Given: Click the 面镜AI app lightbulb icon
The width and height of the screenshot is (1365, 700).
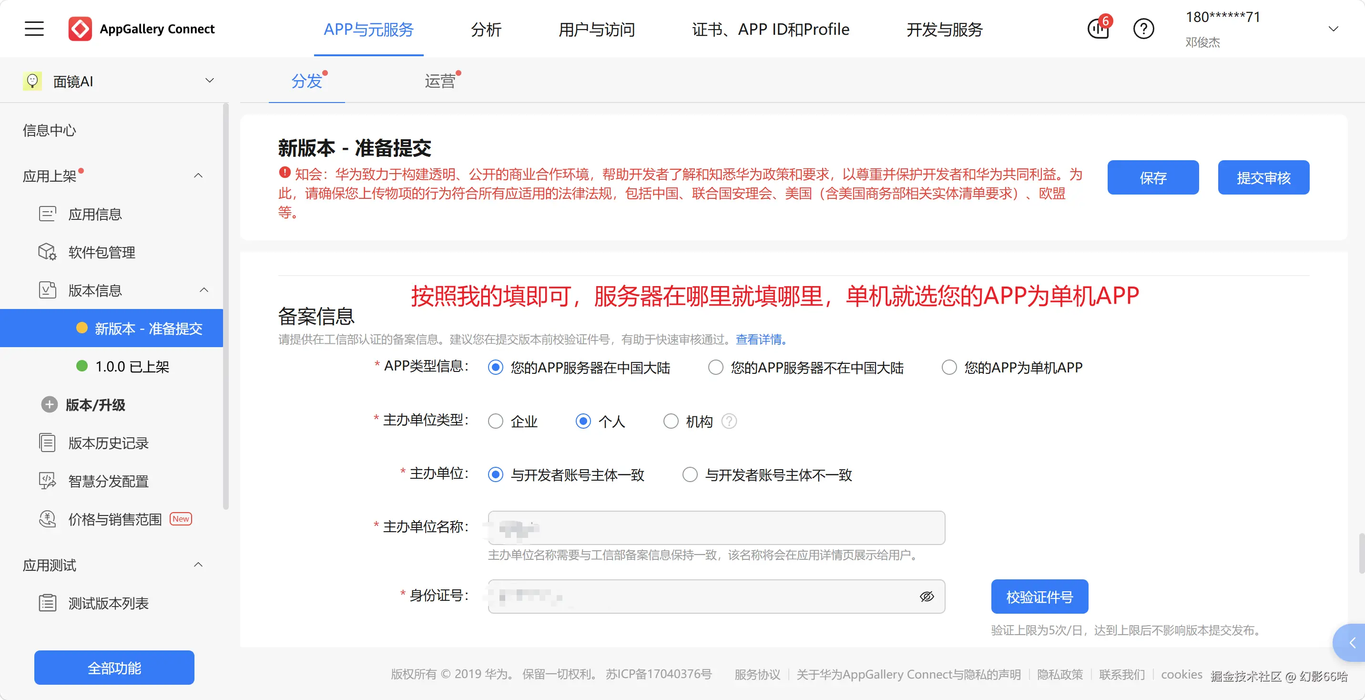Looking at the screenshot, I should [32, 81].
